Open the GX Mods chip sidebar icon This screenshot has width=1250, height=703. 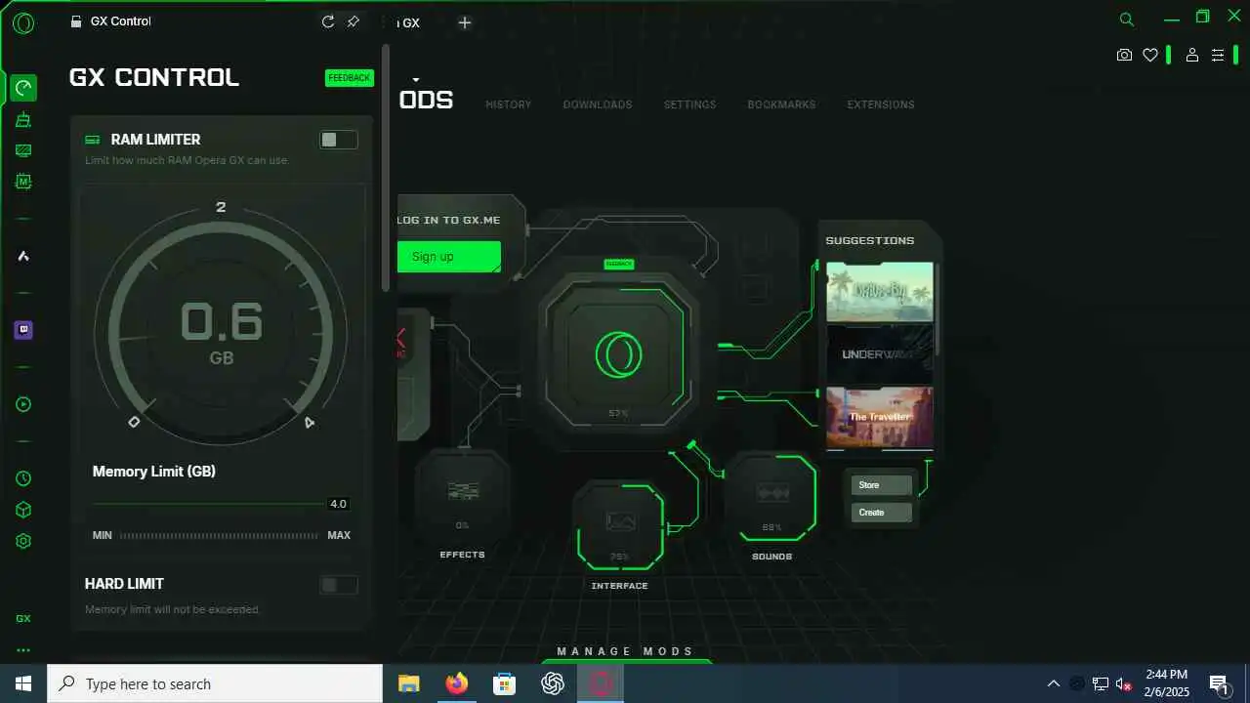[x=23, y=182]
